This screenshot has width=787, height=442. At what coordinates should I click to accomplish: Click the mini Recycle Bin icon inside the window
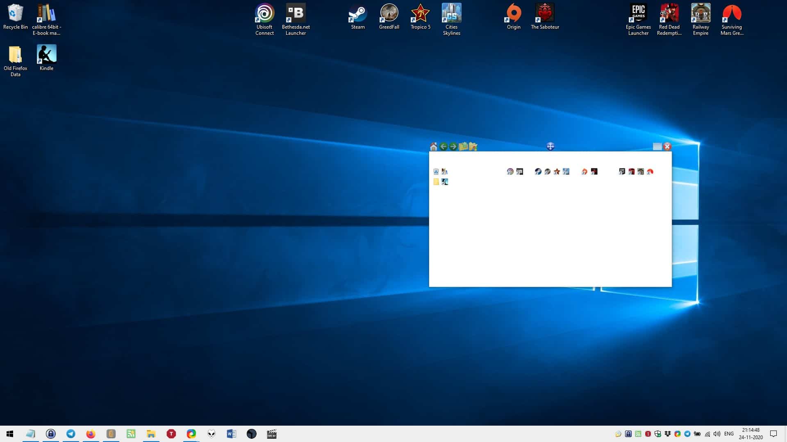pyautogui.click(x=436, y=172)
